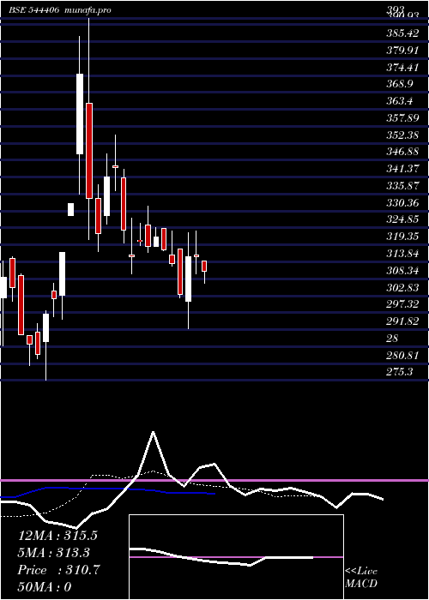Image resolution: width=429 pixels, height=600 pixels.
Task: Click the 368.9 price axis label
Action: (400, 84)
